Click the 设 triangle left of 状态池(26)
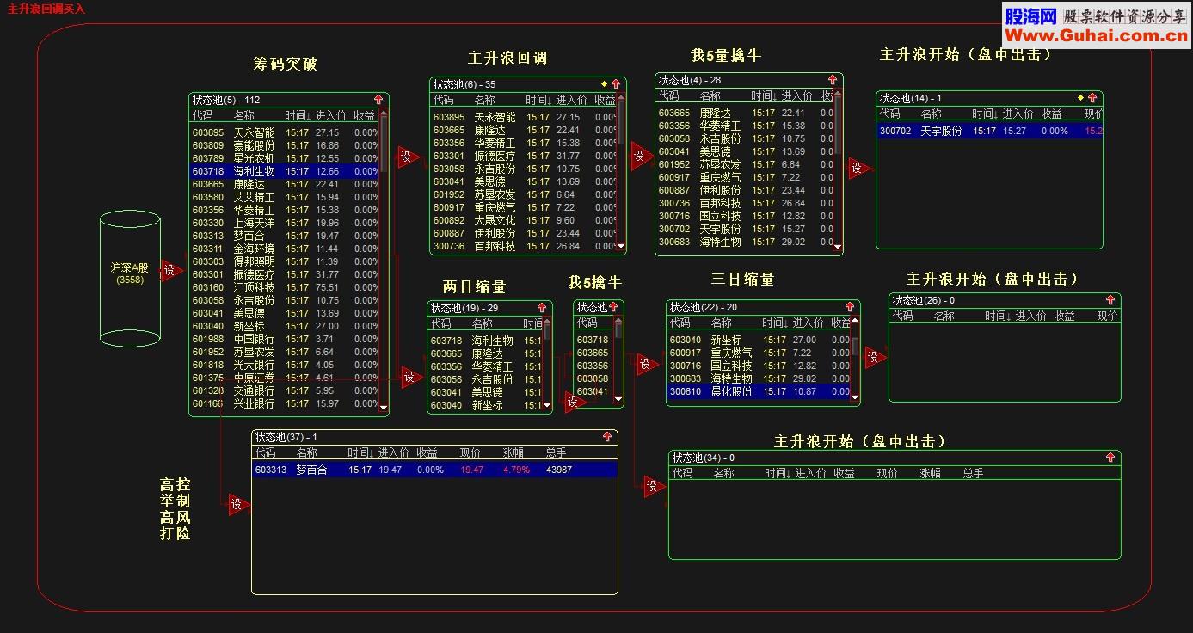The image size is (1193, 633). (874, 357)
